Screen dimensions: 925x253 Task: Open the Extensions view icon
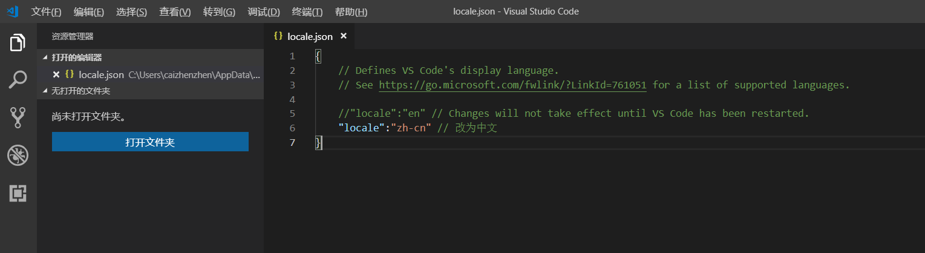click(18, 193)
